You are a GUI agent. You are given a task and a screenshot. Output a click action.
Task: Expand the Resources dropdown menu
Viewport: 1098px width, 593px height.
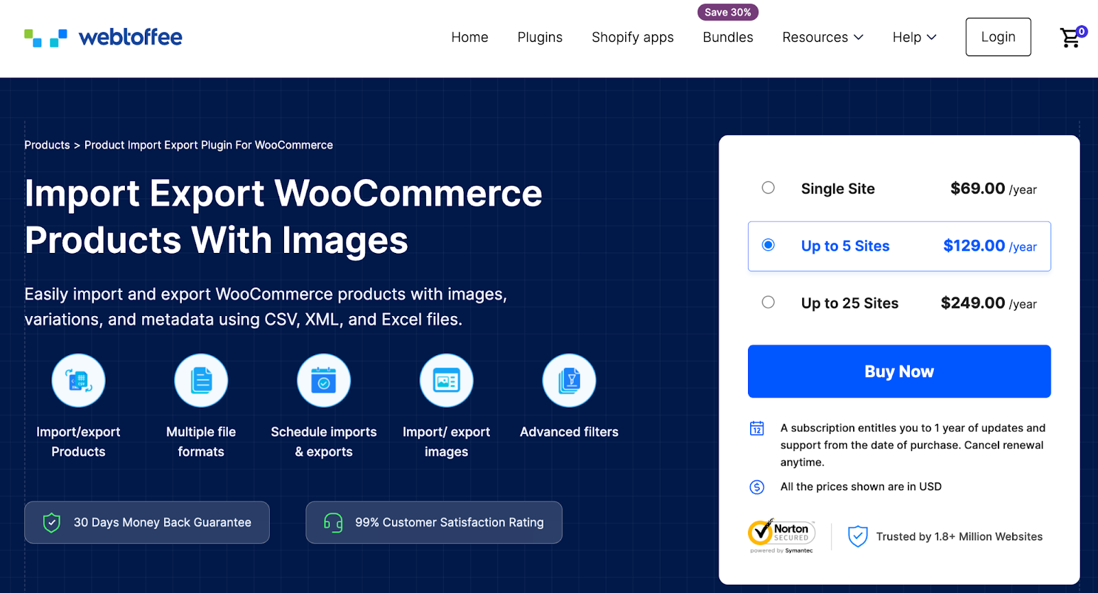(823, 37)
